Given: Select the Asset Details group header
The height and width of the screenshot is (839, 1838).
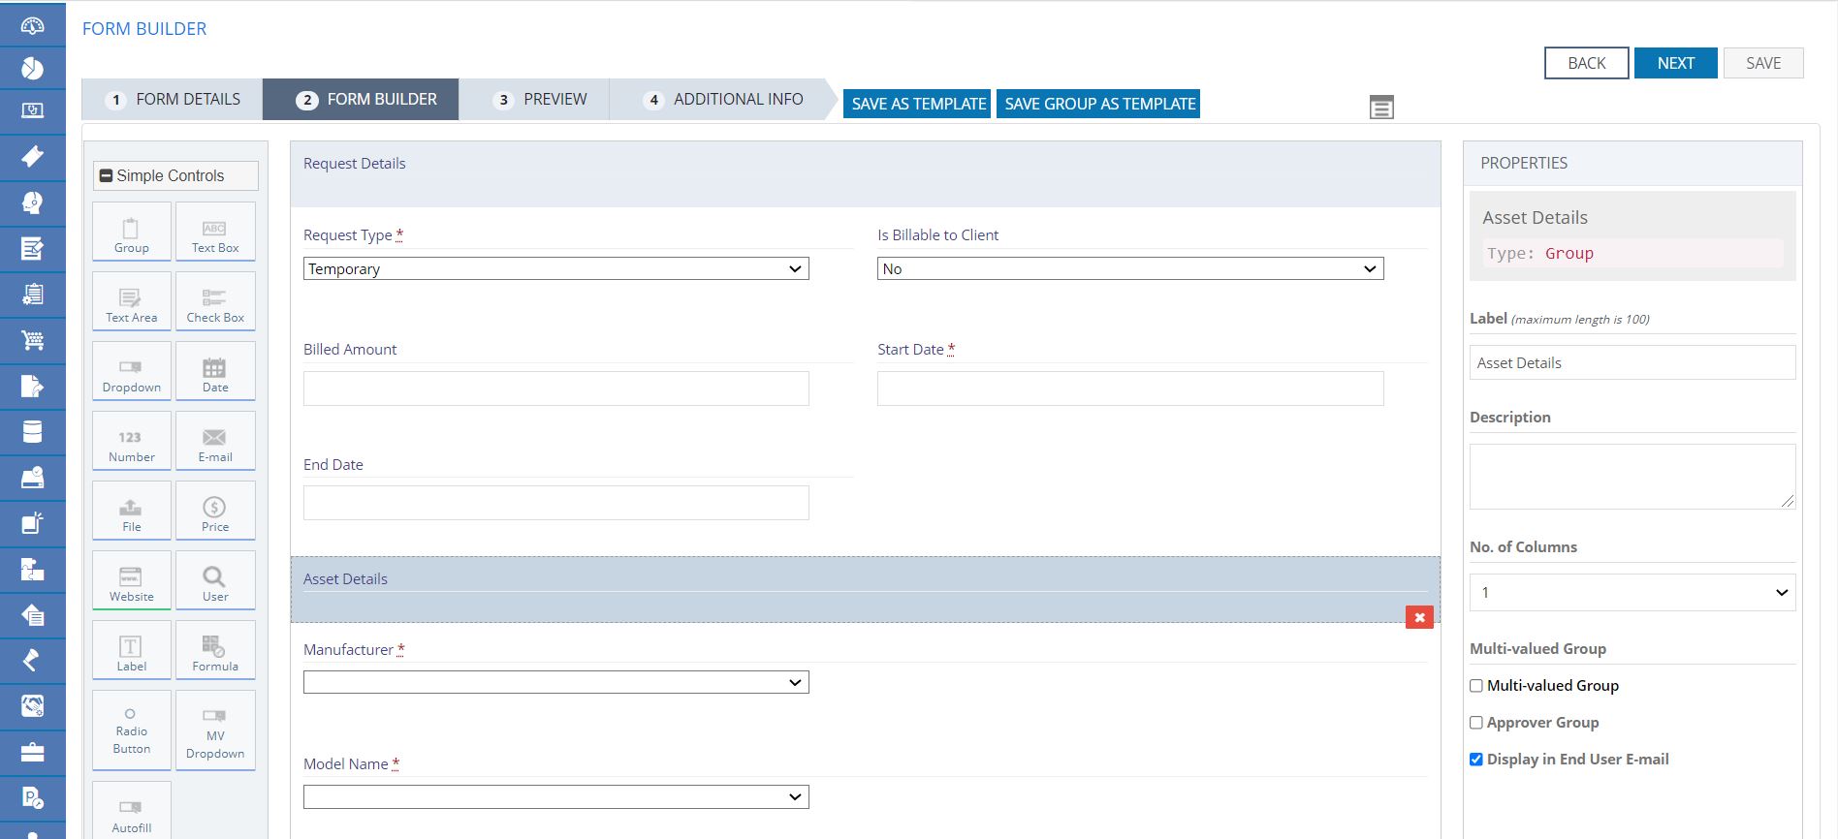Looking at the screenshot, I should 865,589.
